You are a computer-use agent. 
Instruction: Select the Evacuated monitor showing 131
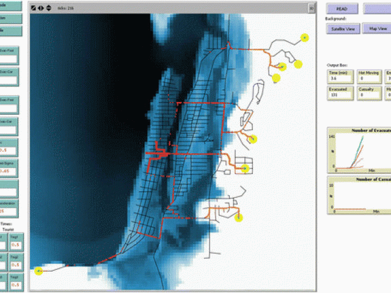coord(340,93)
